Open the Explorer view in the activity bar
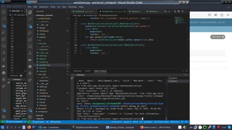Screen dimensions: 232x130 [x=30, y=12]
